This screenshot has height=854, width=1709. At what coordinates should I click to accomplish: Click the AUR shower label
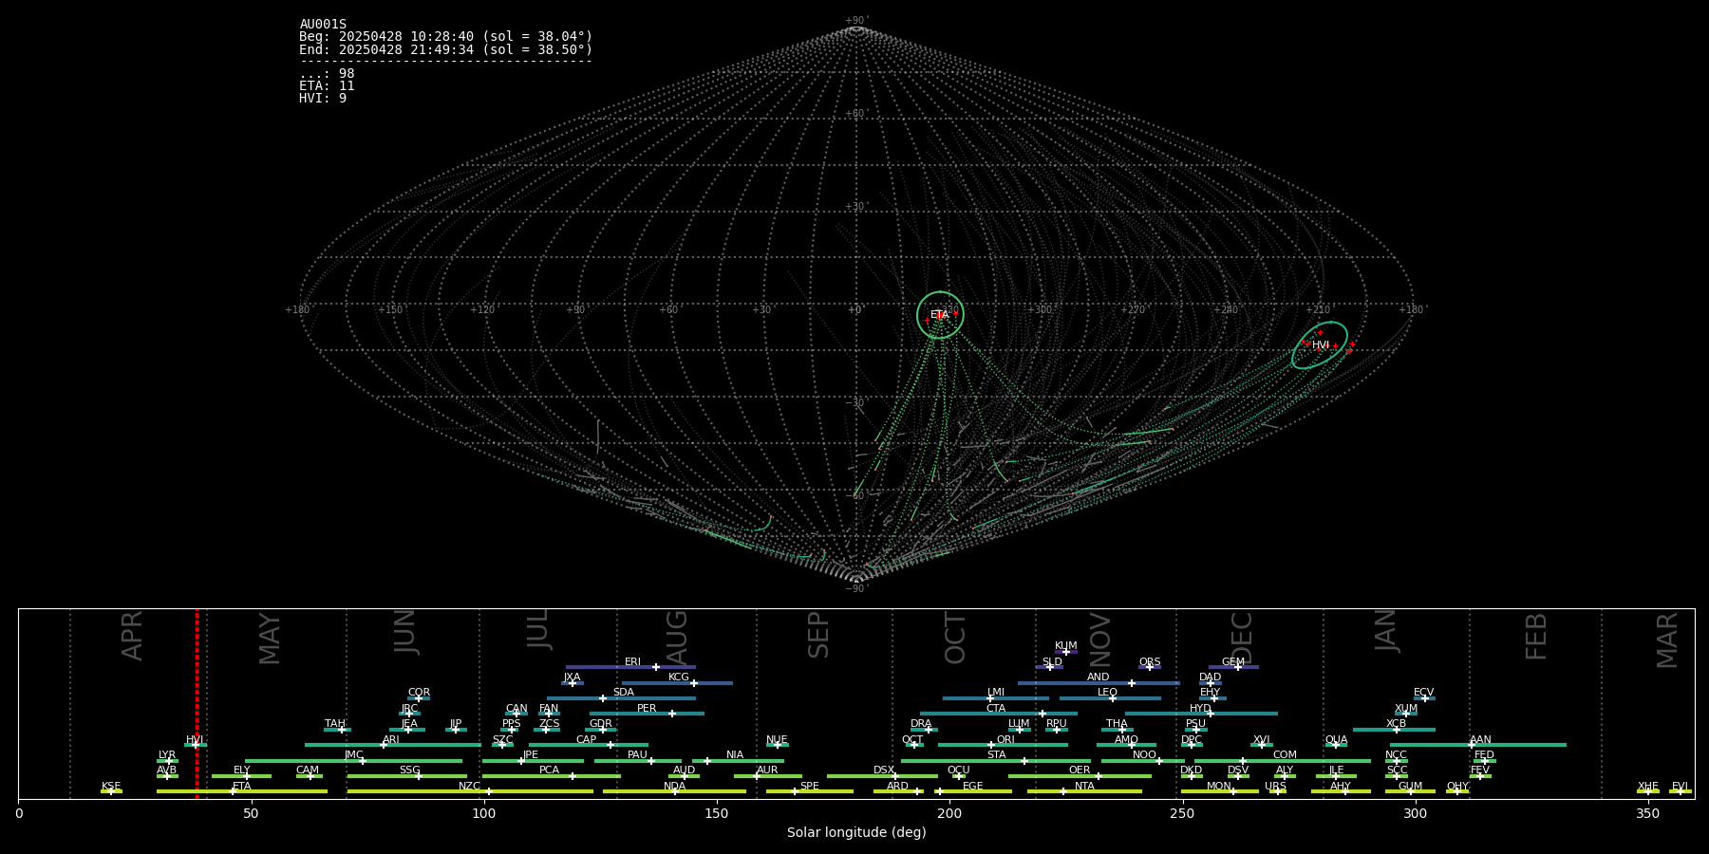(x=767, y=770)
